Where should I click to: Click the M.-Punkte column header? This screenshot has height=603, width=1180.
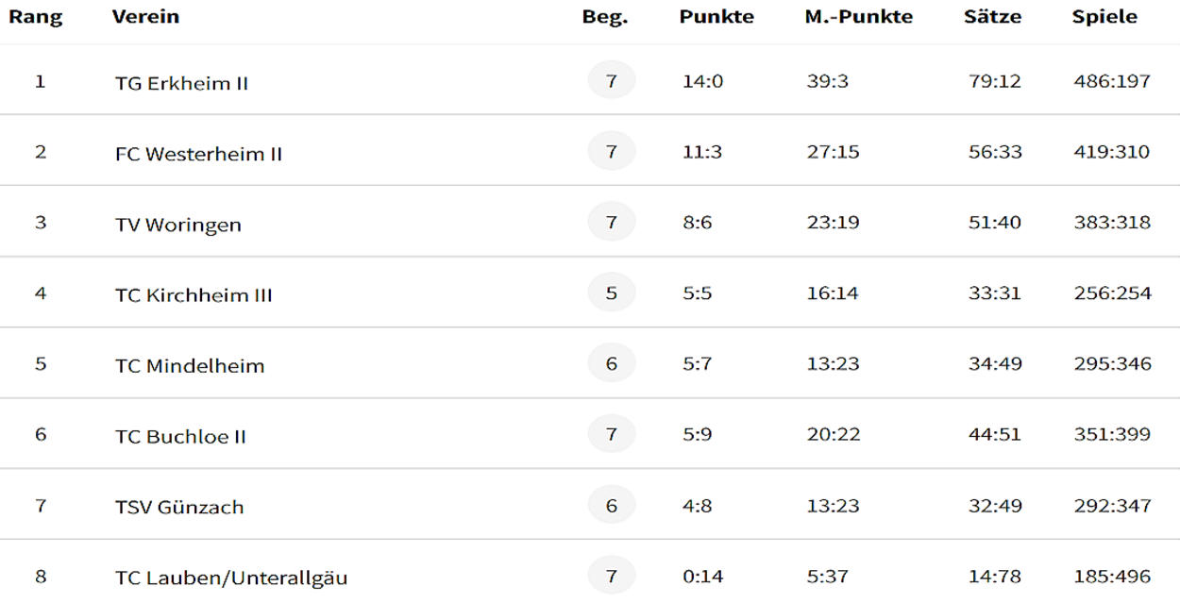pos(859,17)
